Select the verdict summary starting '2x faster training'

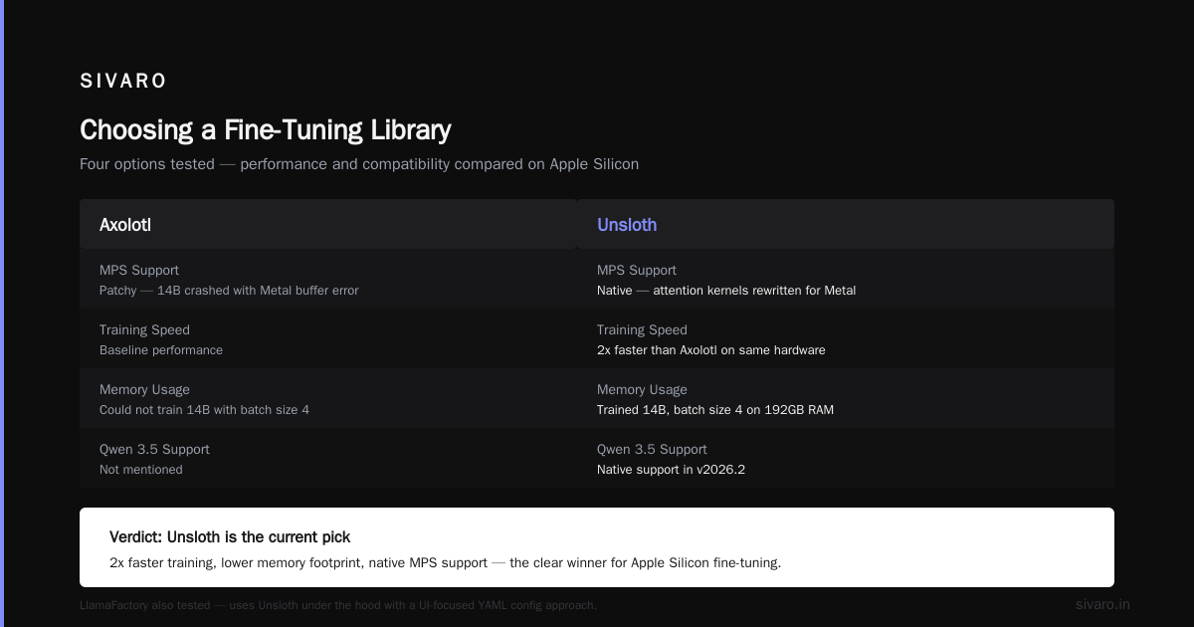446,563
